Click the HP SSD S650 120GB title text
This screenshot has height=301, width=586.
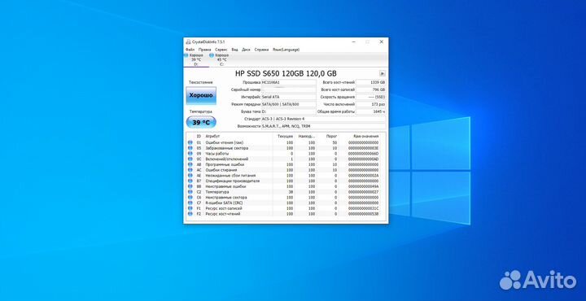tap(286, 73)
